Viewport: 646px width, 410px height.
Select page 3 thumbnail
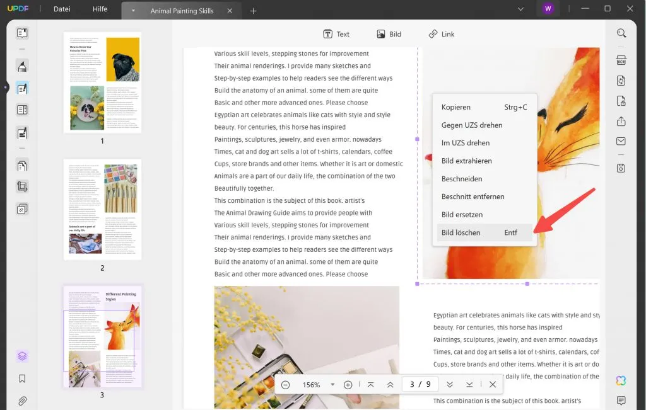[x=102, y=337]
